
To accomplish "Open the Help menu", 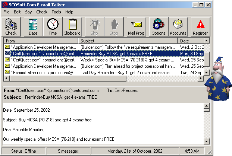I will pyautogui.click(x=69, y=12).
